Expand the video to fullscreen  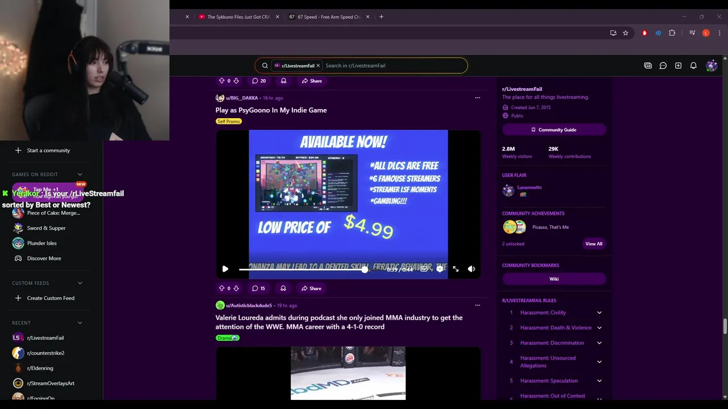click(x=456, y=269)
